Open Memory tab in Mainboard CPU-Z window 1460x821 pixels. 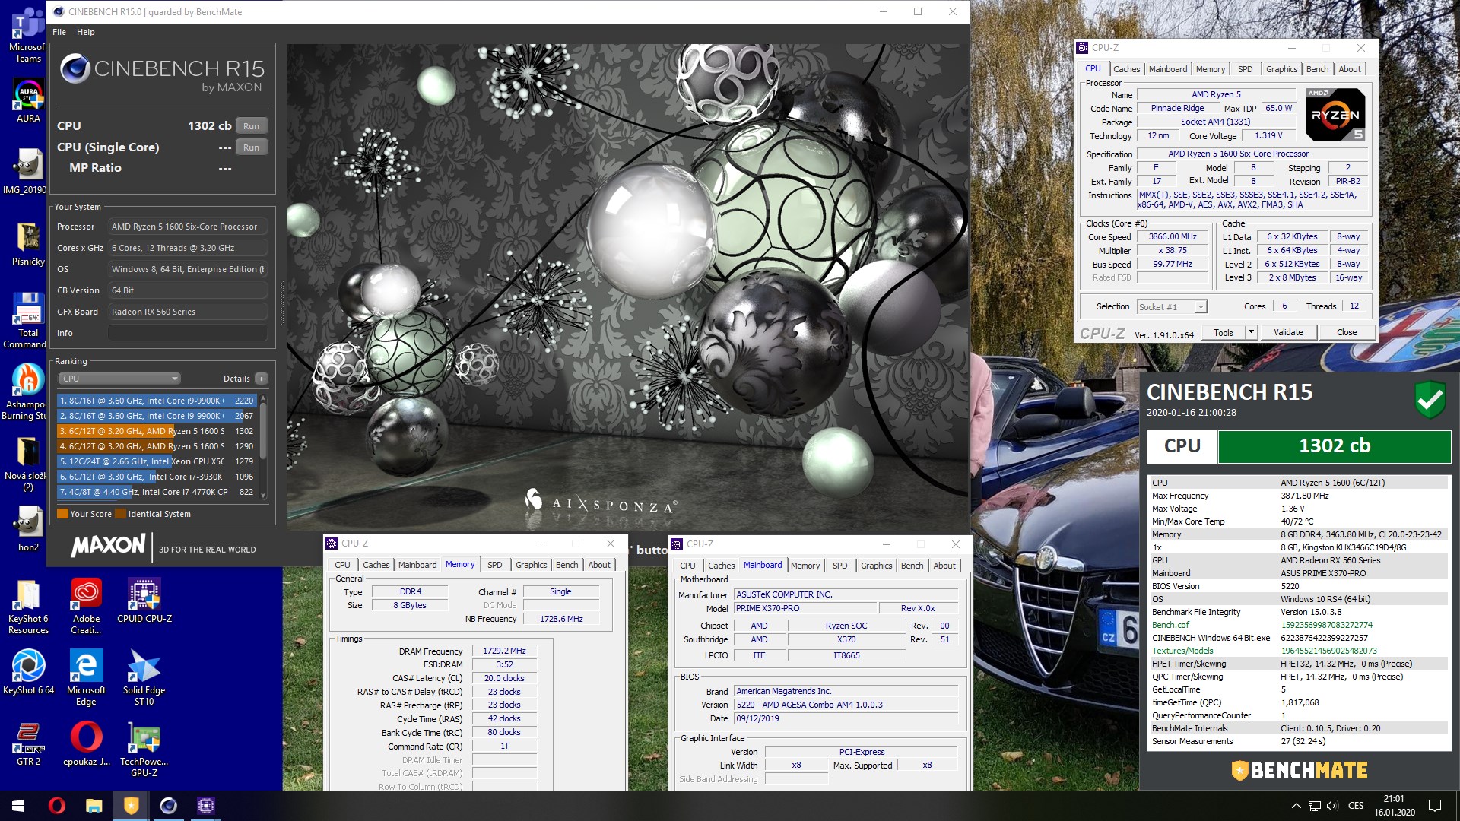tap(805, 566)
